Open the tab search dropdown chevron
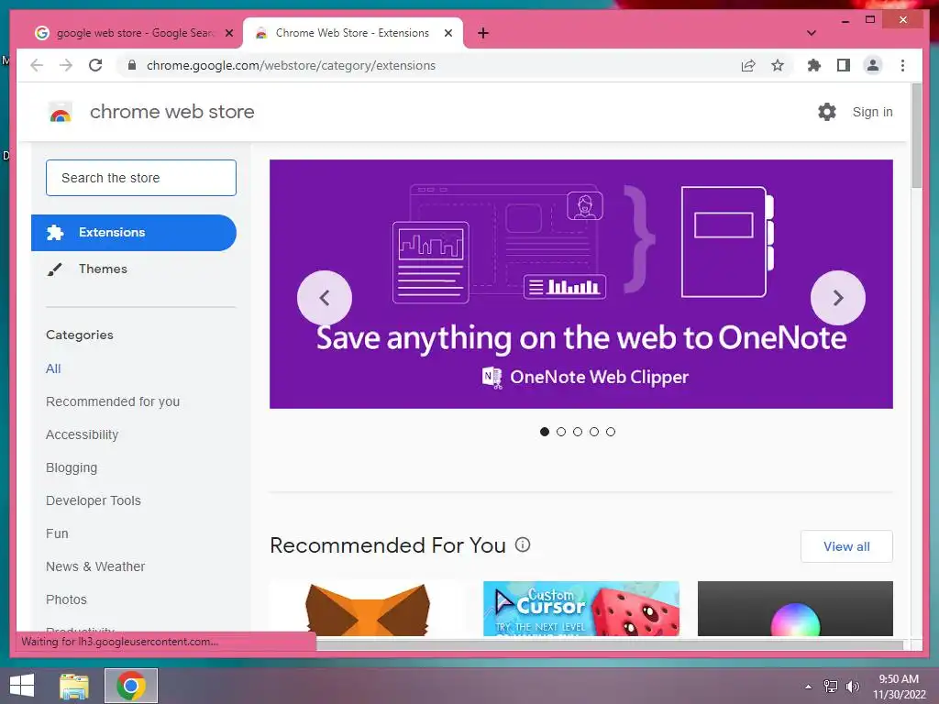The height and width of the screenshot is (704, 939). coord(812,33)
